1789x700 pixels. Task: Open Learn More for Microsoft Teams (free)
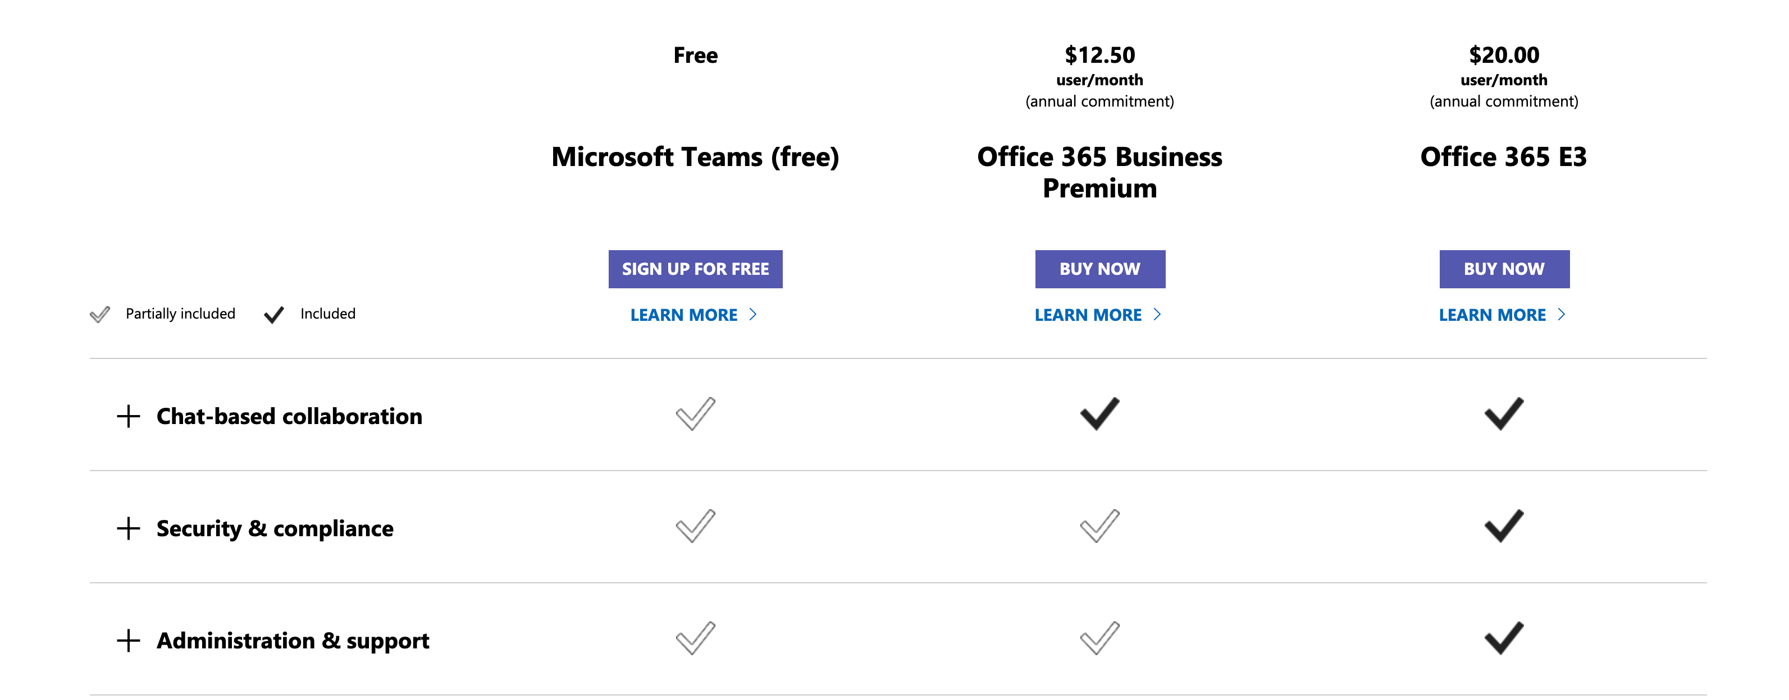point(683,314)
